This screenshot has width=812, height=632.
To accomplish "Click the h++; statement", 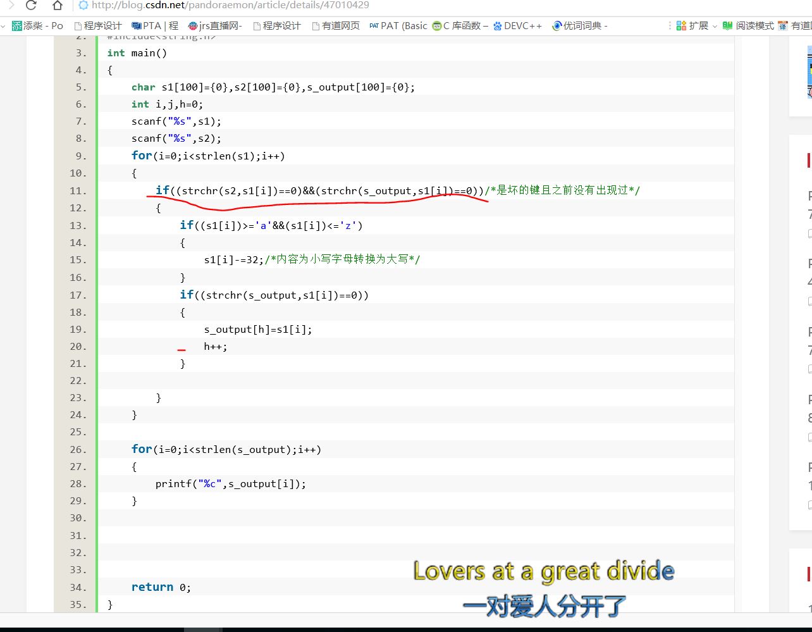I will pos(216,347).
